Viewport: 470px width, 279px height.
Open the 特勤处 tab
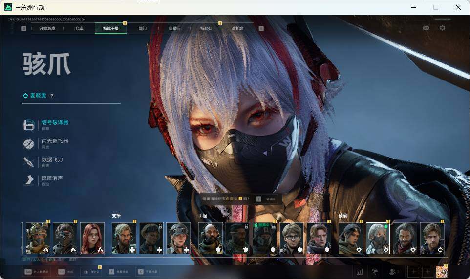206,28
